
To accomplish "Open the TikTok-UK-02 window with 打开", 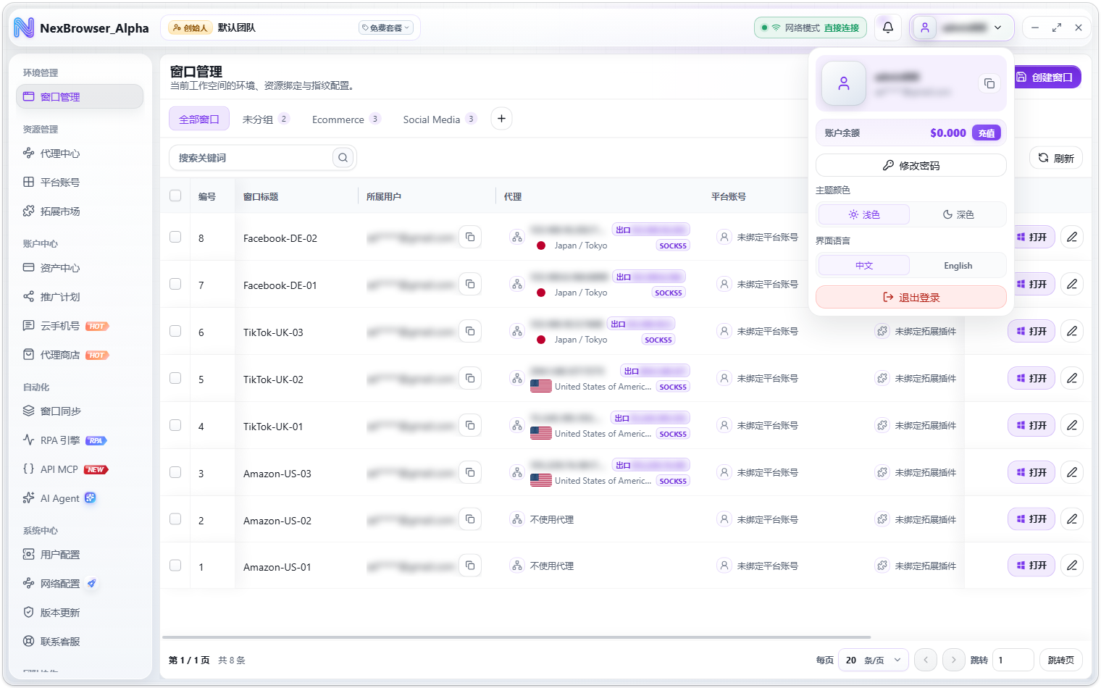I will (1031, 378).
